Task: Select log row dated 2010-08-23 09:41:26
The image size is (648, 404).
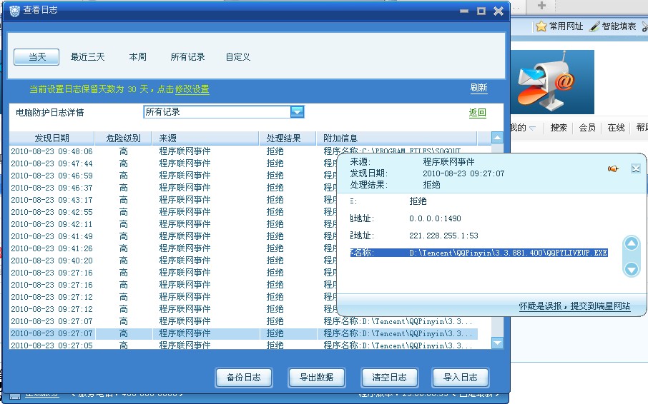Action: (174, 248)
